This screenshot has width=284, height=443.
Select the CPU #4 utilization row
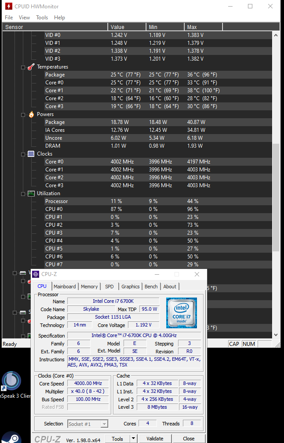click(x=158, y=241)
